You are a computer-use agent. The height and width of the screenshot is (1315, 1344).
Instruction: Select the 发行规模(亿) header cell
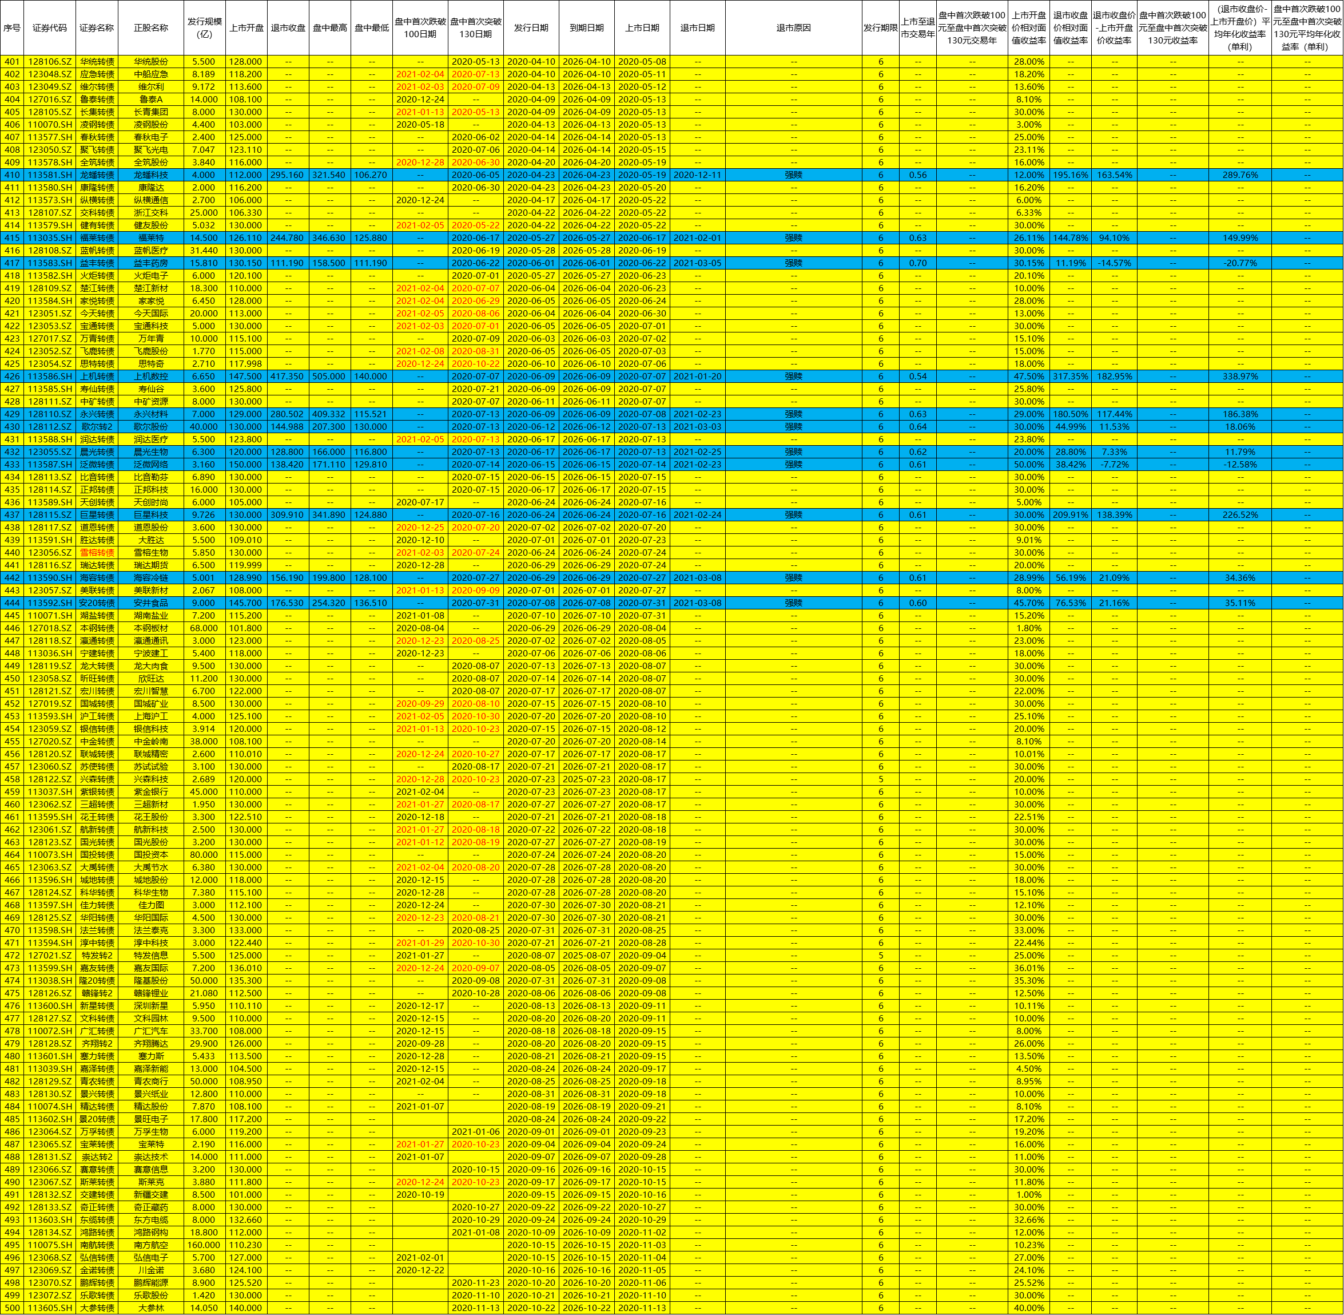pyautogui.click(x=204, y=28)
